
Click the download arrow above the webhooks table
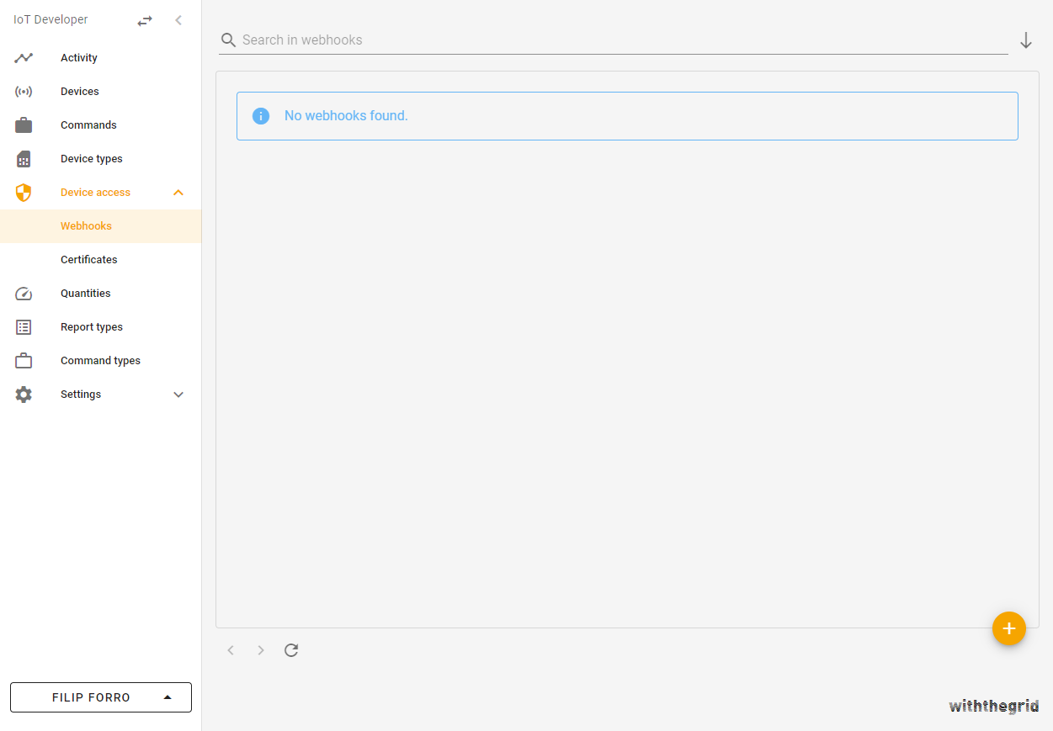(x=1025, y=40)
